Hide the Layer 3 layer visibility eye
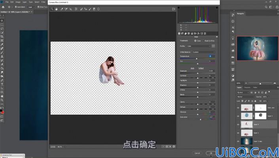Image resolution: width=279 pixels, height=158 pixels. point(238,116)
